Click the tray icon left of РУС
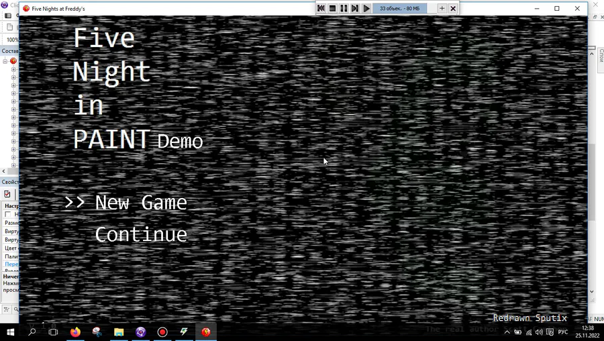The image size is (604, 341). [550, 332]
